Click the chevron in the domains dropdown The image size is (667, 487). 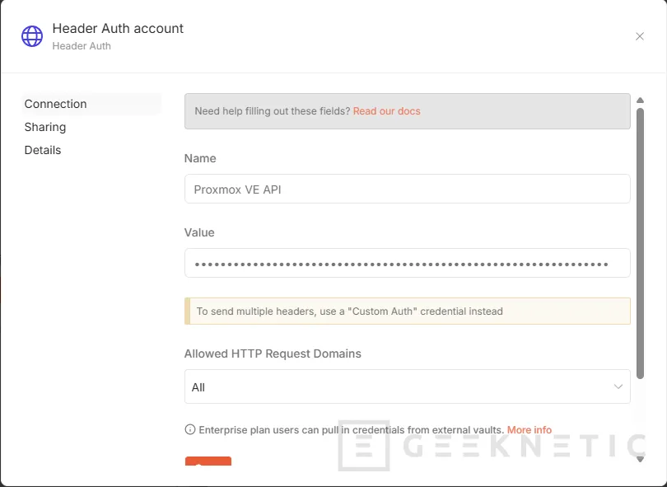tap(618, 386)
